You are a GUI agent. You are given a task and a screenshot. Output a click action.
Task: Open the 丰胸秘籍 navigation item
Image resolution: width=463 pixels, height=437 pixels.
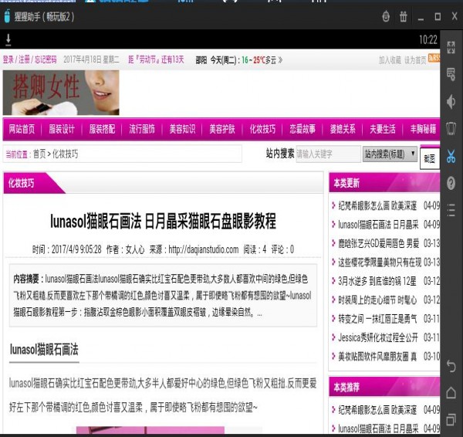(x=423, y=129)
